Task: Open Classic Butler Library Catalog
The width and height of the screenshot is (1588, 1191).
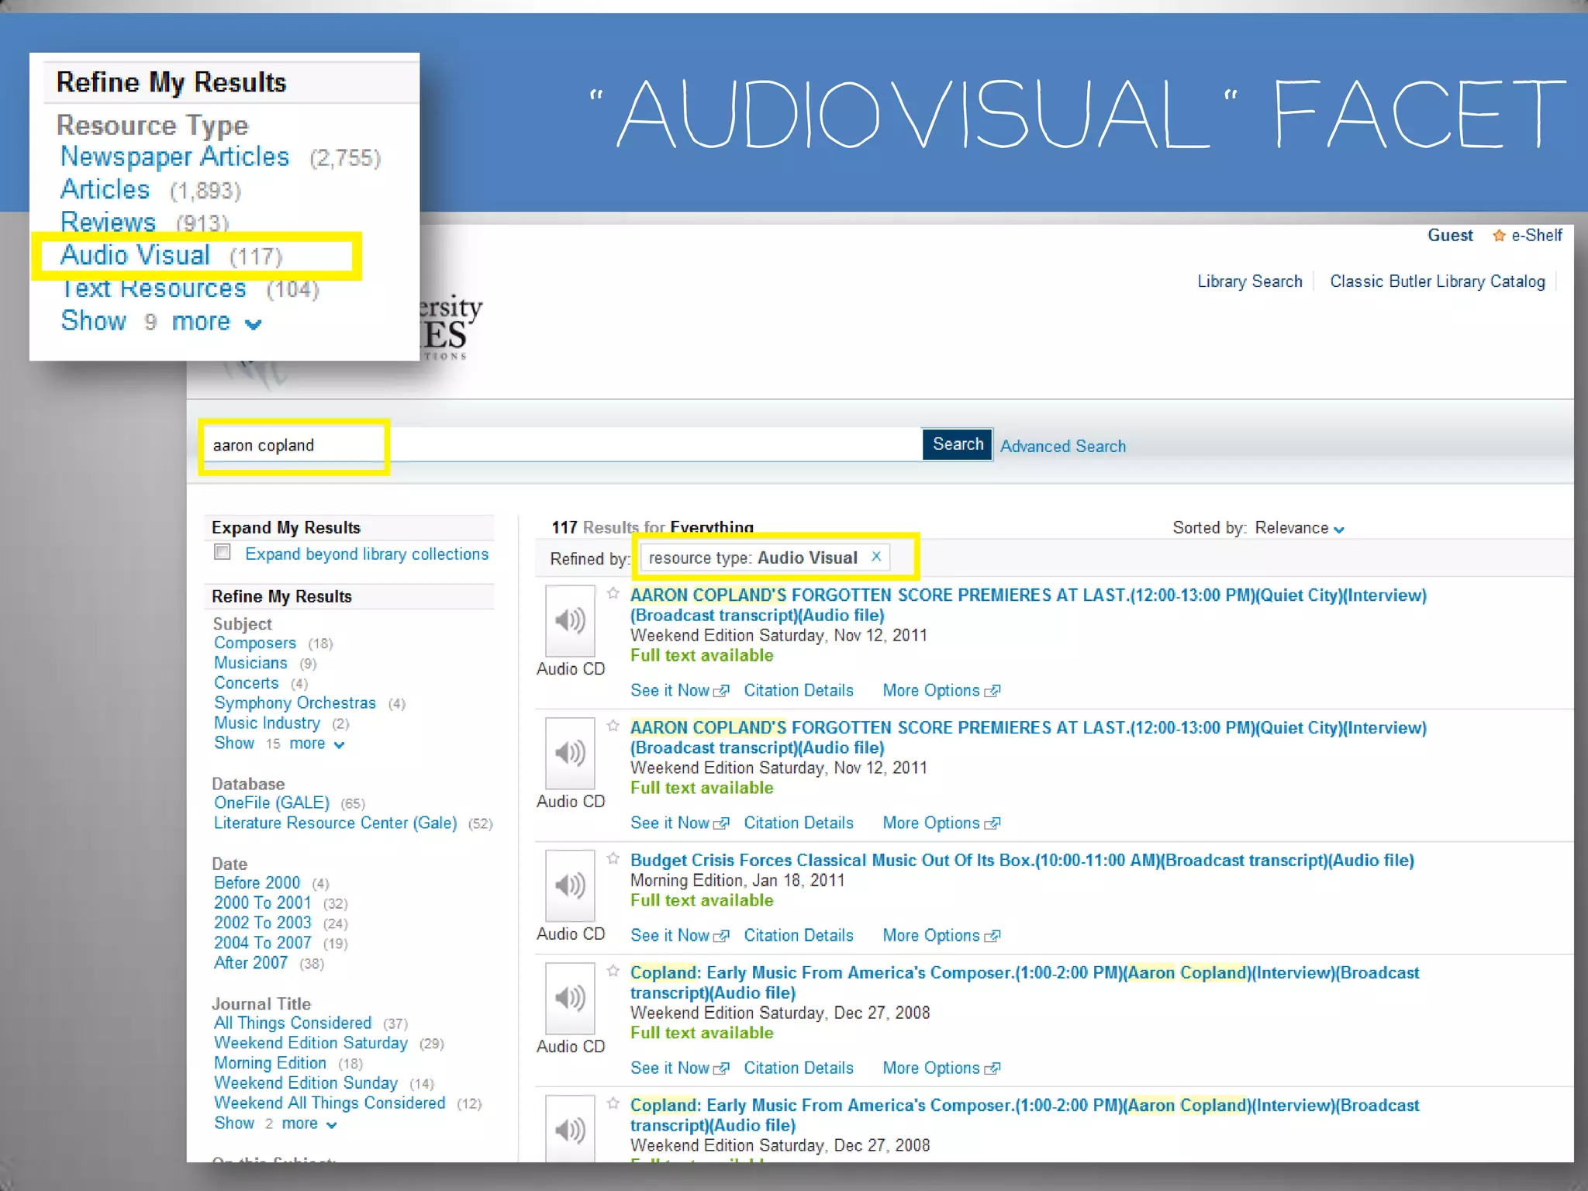Action: click(x=1437, y=281)
